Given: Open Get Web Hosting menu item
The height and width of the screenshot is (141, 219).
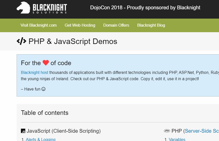Looking at the screenshot, I should 80,25.
